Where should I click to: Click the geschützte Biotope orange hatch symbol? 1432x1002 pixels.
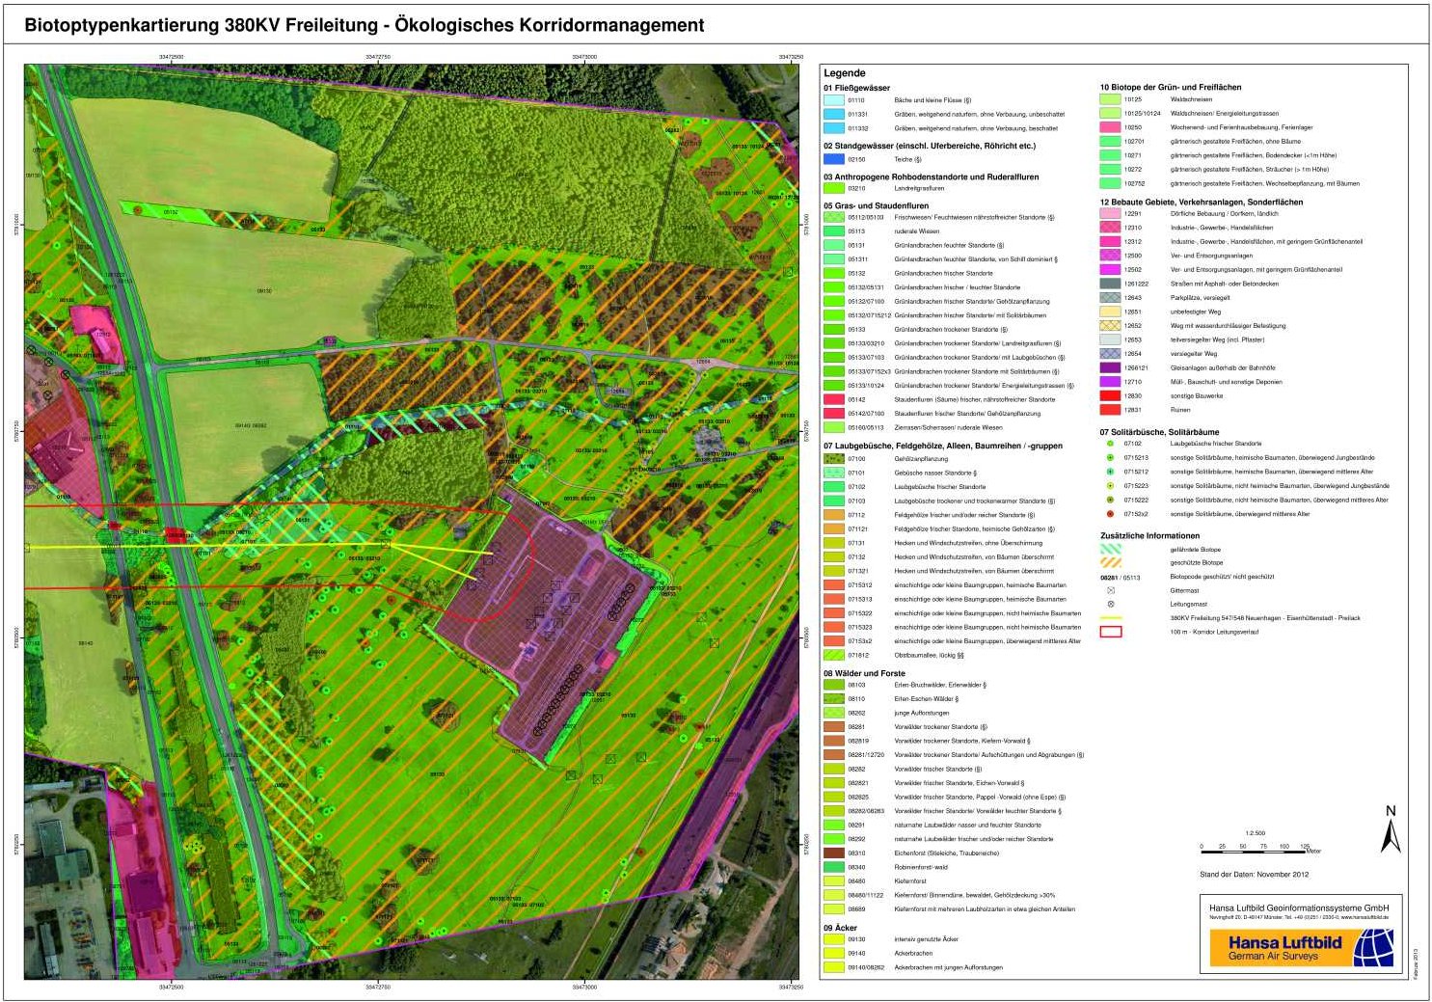point(1111,562)
